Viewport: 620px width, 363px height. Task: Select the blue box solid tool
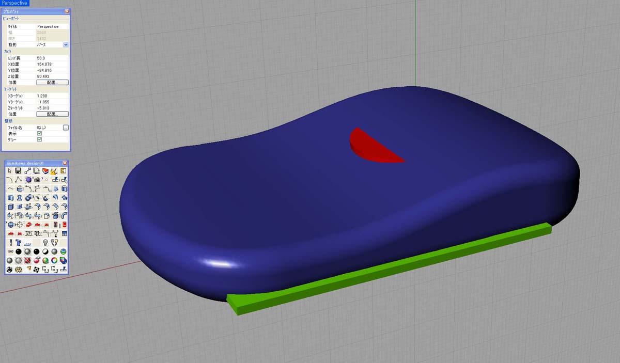(10, 207)
